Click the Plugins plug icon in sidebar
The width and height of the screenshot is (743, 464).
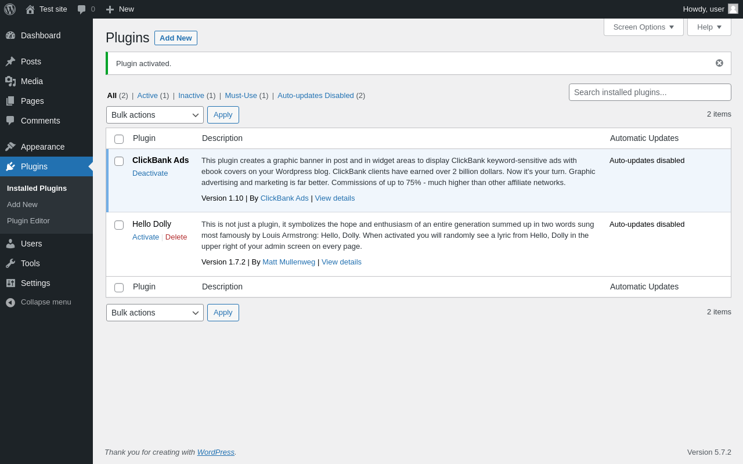tap(10, 166)
